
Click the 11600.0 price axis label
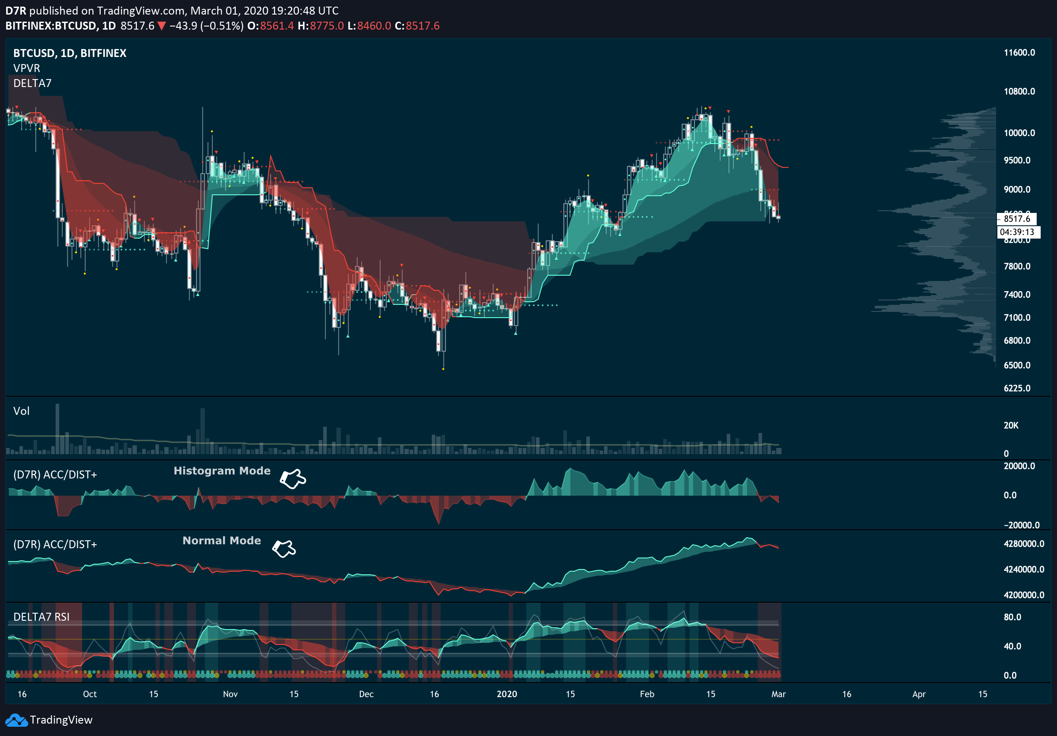tap(1019, 53)
